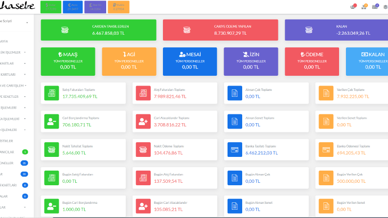Click the value 137.509,54 TL
Image resolution: width=388 pixels, height=218 pixels.
(x=168, y=181)
